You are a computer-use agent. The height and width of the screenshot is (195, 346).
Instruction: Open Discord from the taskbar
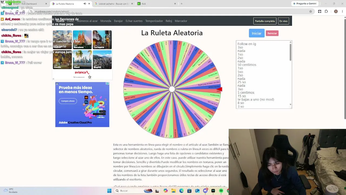pyautogui.click(x=205, y=191)
